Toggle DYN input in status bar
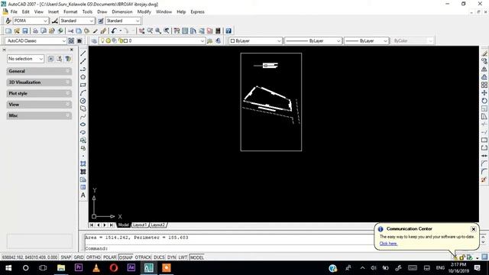Image resolution: width=489 pixels, height=275 pixels. (x=171, y=257)
